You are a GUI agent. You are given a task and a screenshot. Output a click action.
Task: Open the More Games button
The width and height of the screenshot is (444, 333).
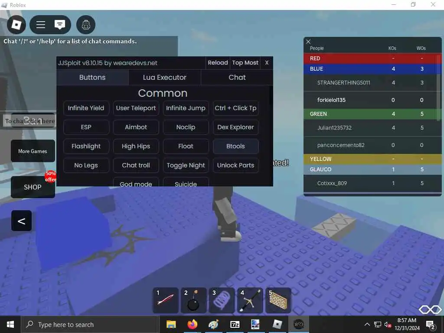(x=33, y=151)
